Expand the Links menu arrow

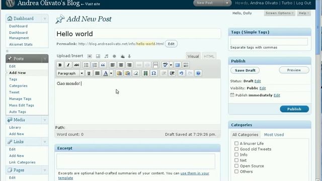click(45, 142)
